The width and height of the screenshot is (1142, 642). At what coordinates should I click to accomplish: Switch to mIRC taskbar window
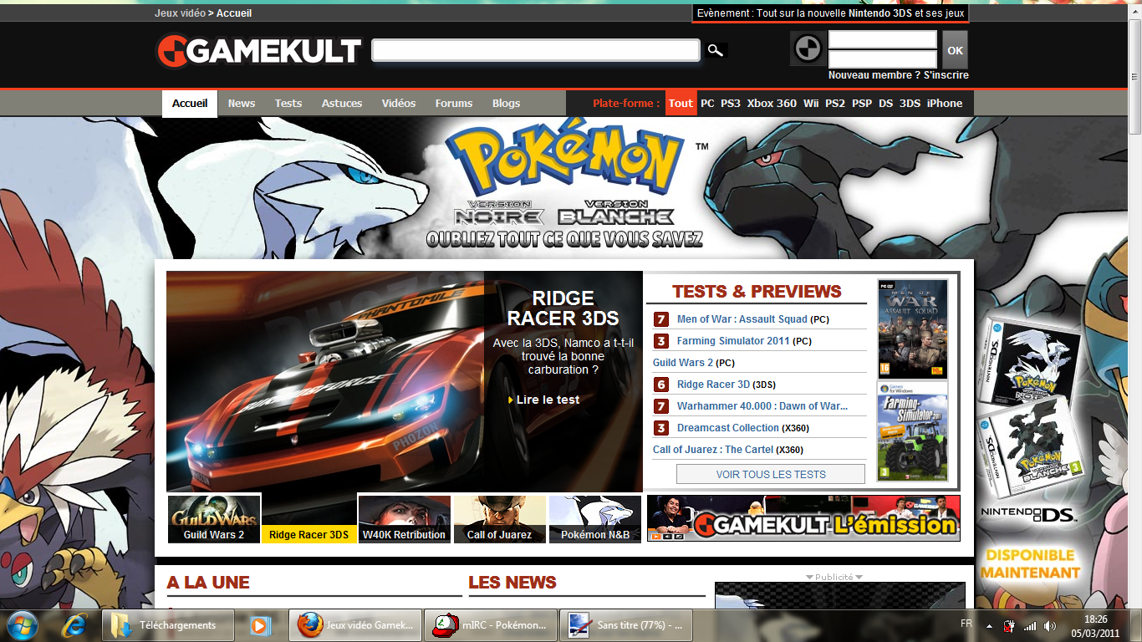[x=492, y=625]
